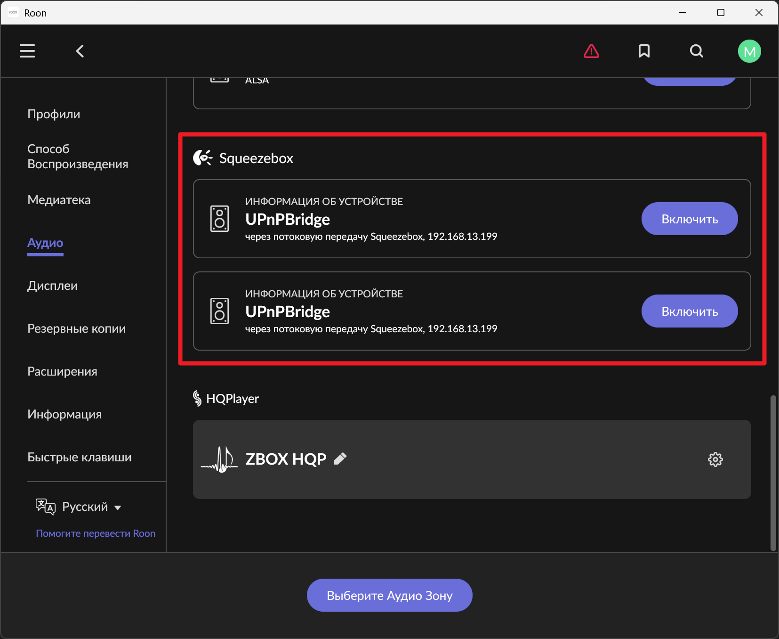Rename ZBOX HQP with the pencil icon
This screenshot has width=779, height=639.
[x=340, y=459]
